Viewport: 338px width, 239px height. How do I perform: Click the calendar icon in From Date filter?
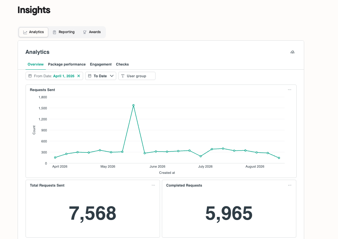point(30,76)
